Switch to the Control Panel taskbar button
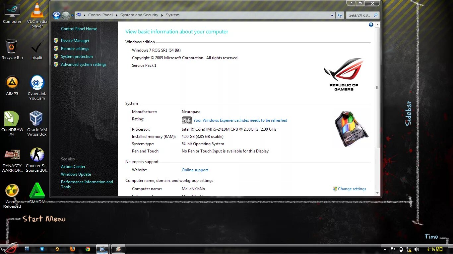This screenshot has width=453, height=254. 102,249
